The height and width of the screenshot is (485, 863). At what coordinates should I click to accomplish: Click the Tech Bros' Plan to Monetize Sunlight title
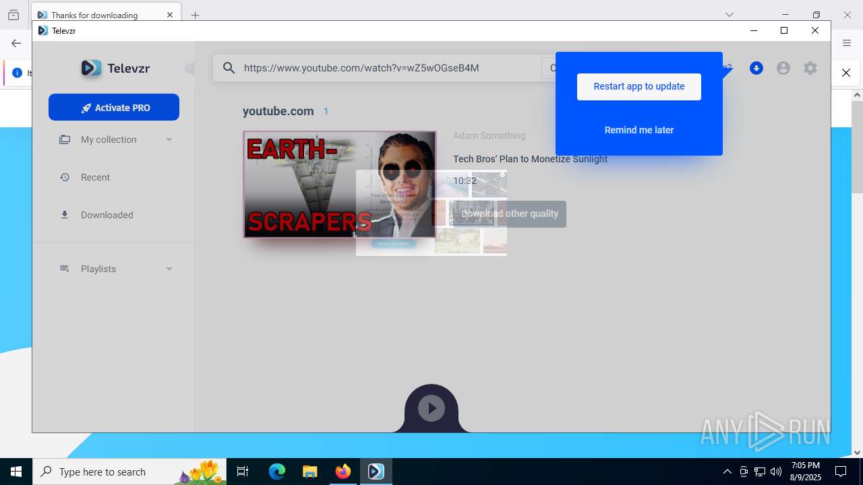click(530, 159)
